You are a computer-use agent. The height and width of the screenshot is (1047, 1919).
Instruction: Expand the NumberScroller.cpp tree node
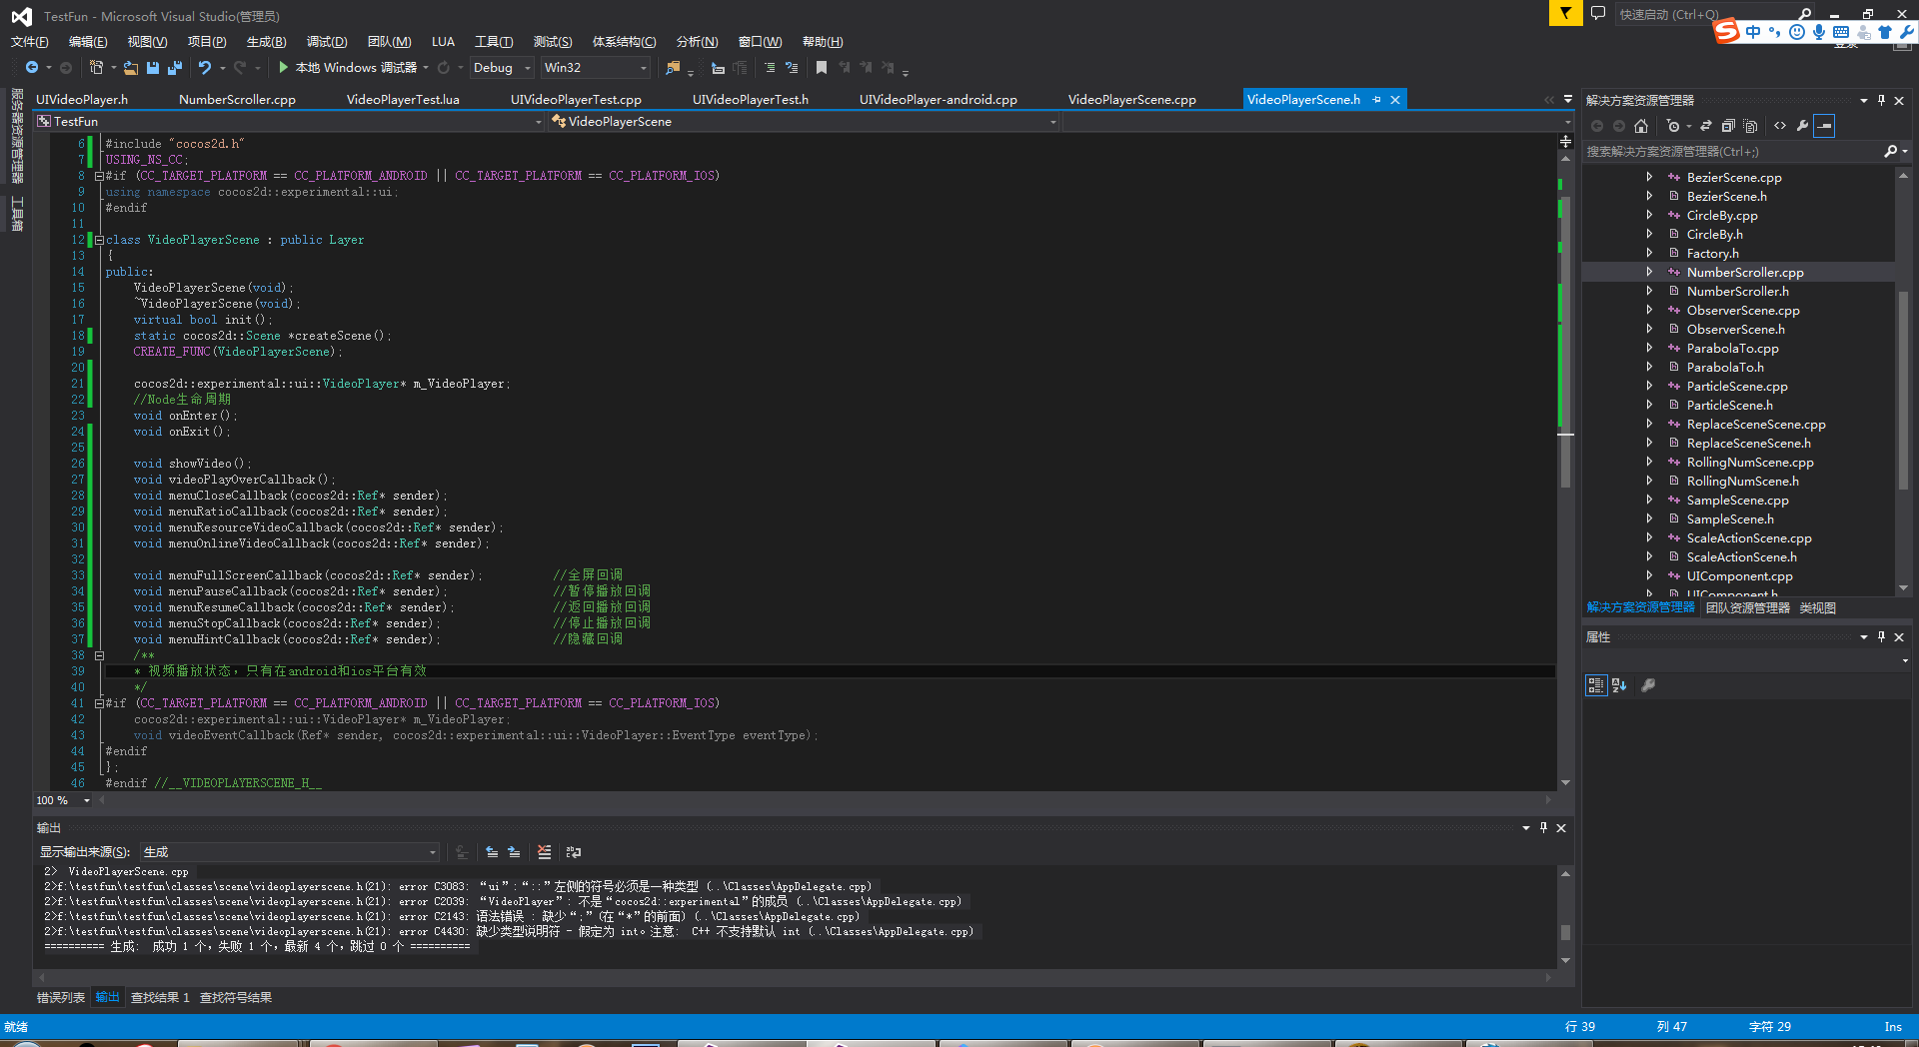1649,272
